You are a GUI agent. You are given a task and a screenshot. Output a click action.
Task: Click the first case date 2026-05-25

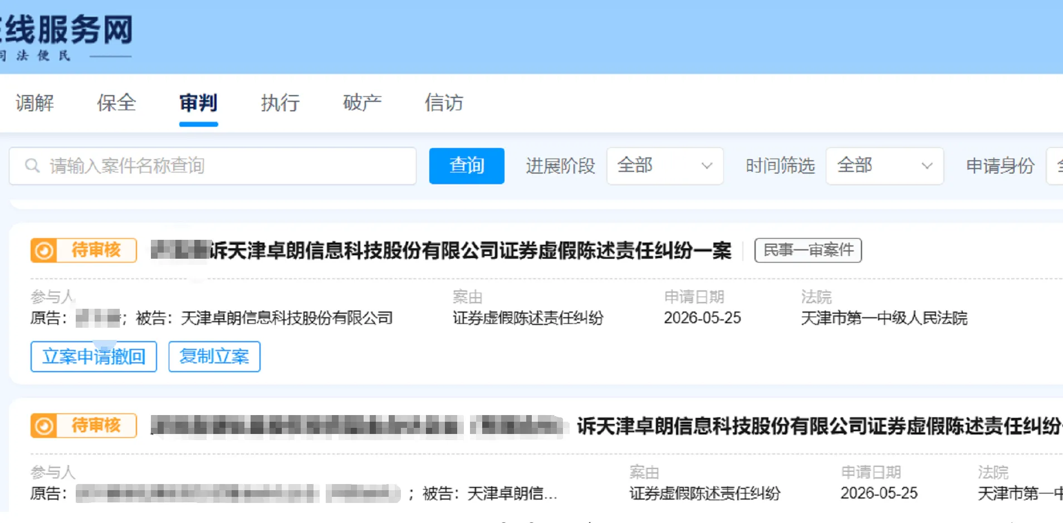click(702, 318)
